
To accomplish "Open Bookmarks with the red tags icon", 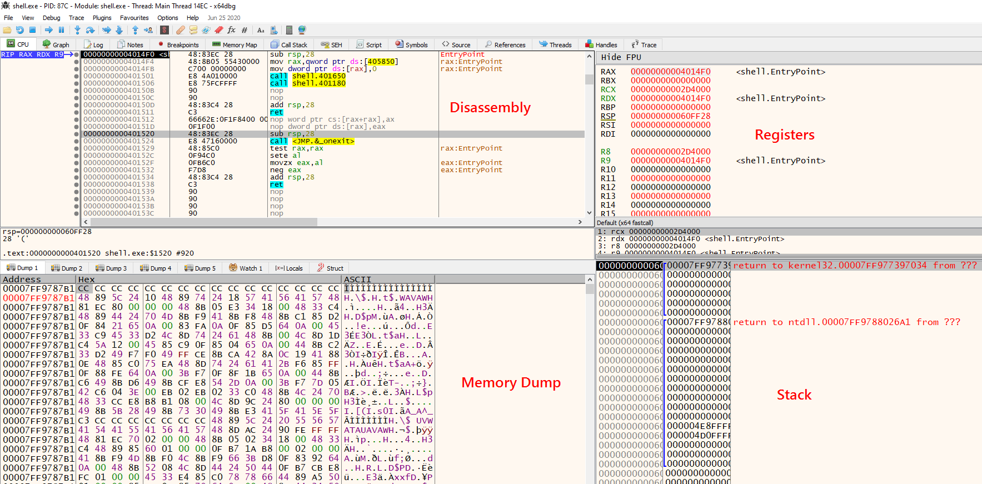I will pyautogui.click(x=219, y=30).
